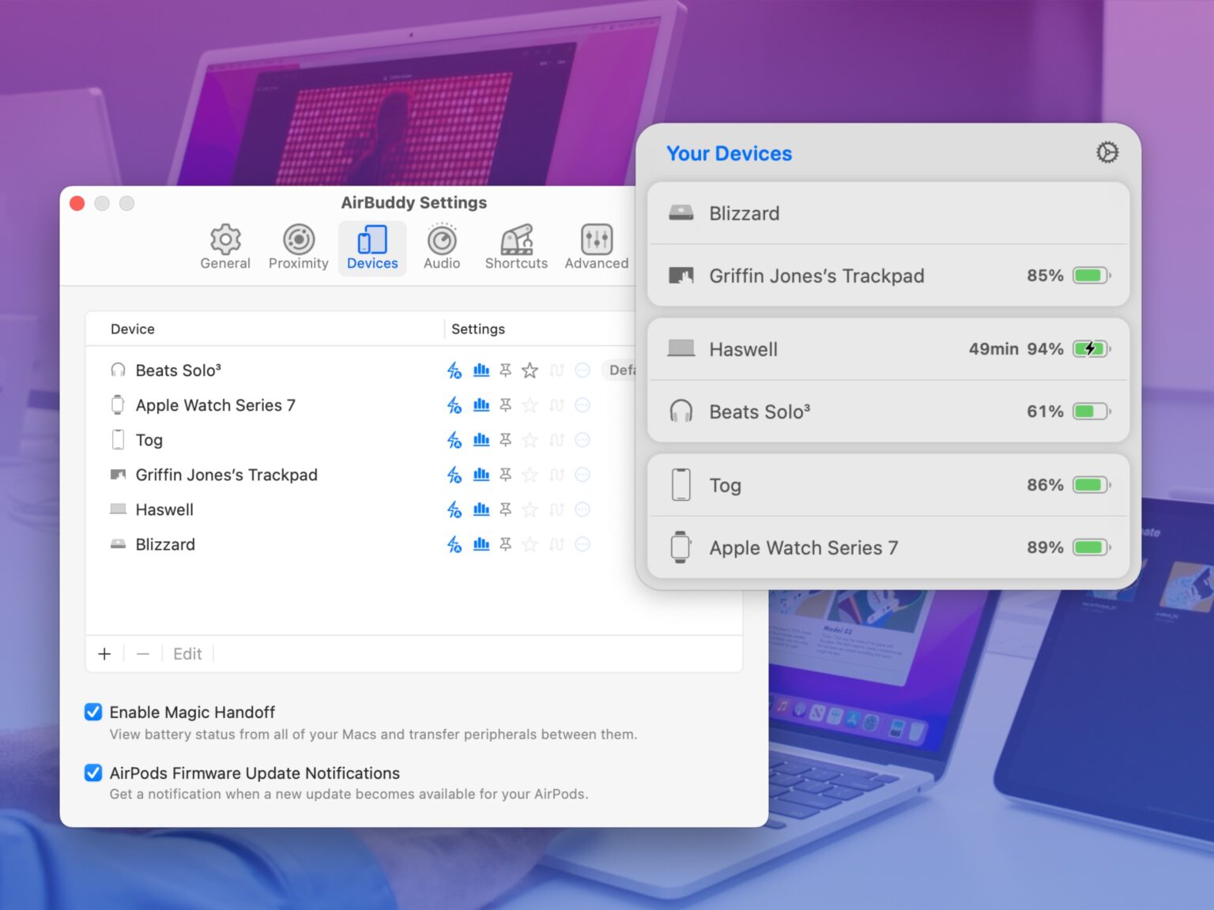This screenshot has height=910, width=1214.
Task: Click battery stats icon for Beats Solo³
Action: [x=481, y=370]
